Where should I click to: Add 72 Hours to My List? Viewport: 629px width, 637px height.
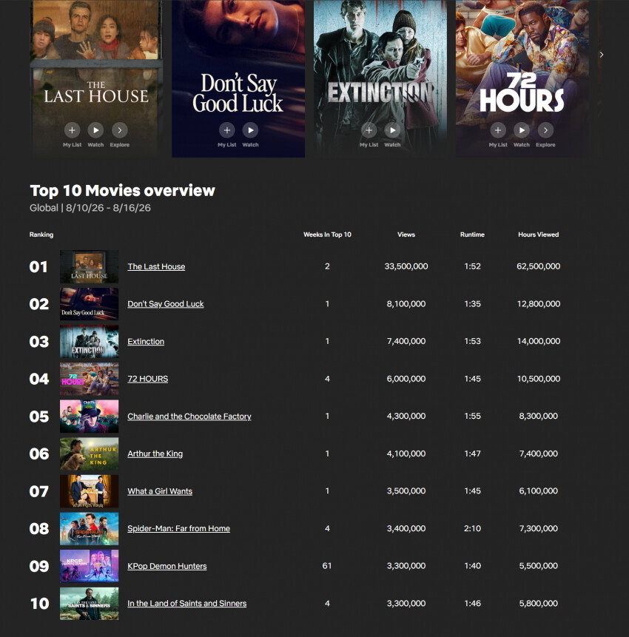498,130
